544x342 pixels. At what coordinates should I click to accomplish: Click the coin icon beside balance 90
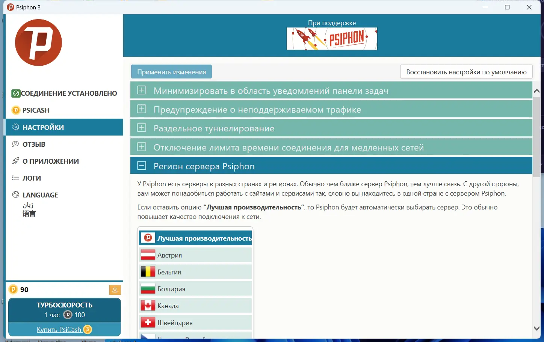(x=14, y=289)
